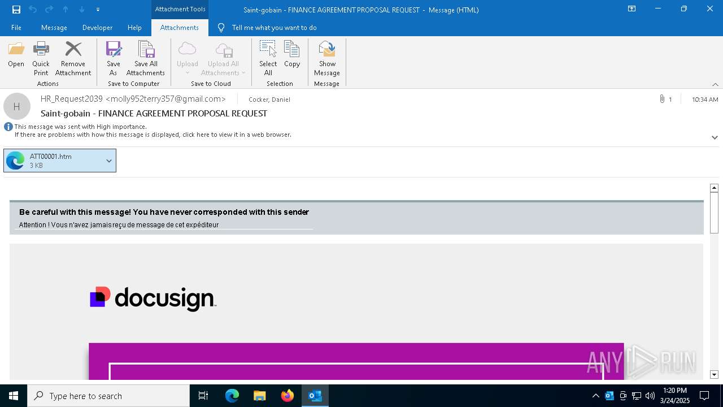
Task: Open the ATT00001.htm attachment dropdown arrow
Action: coord(109,161)
